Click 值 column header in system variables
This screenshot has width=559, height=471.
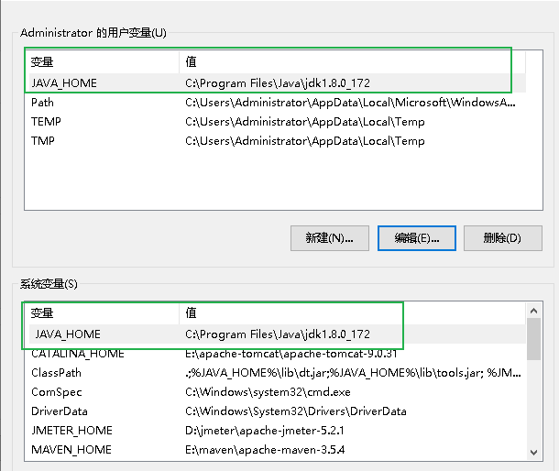coord(352,313)
